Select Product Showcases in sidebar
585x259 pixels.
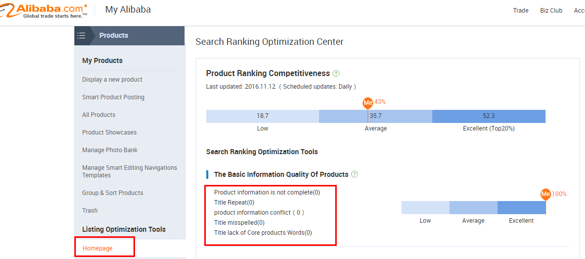(109, 133)
